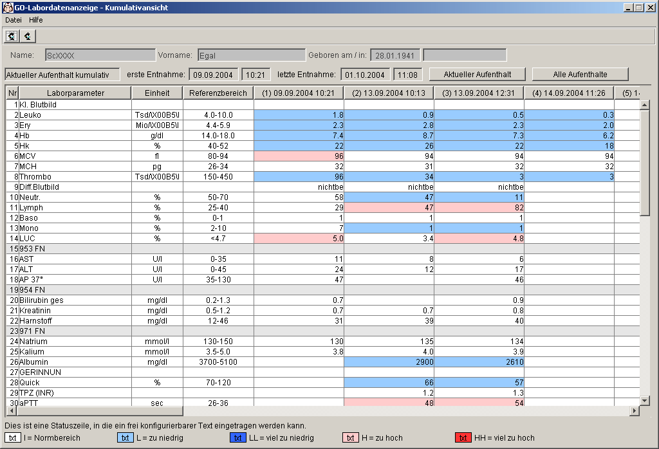Click the Leuko value 1.8 cell

(x=299, y=115)
